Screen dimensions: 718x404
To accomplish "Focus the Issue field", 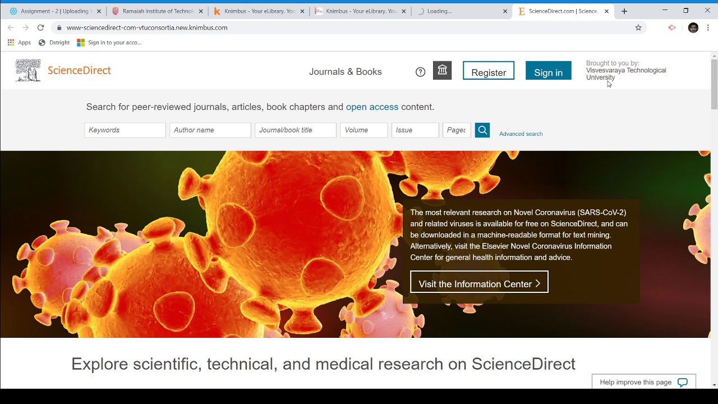I will (x=415, y=130).
